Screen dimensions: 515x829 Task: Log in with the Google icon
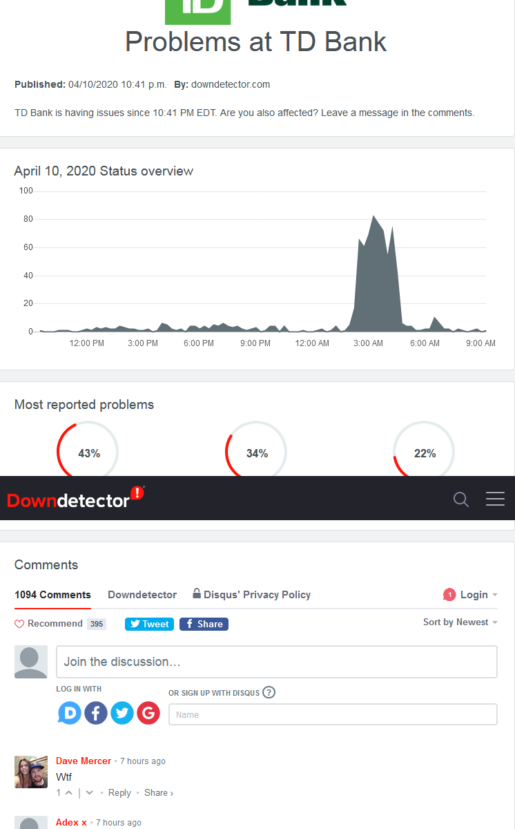coord(148,713)
